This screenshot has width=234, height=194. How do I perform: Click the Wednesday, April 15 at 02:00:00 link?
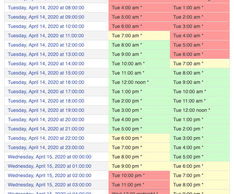pos(49,175)
